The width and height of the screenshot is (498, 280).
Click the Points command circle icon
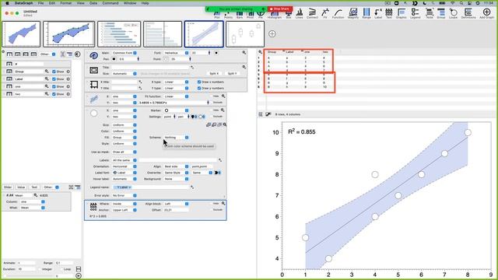click(93, 114)
